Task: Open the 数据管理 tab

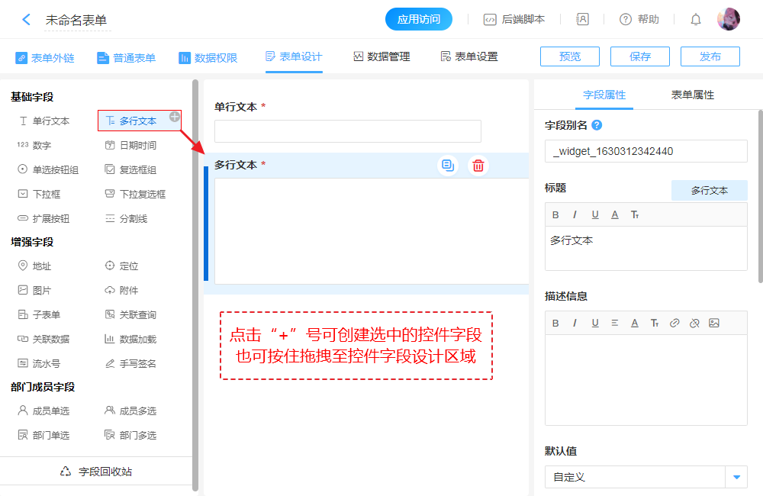Action: [381, 56]
